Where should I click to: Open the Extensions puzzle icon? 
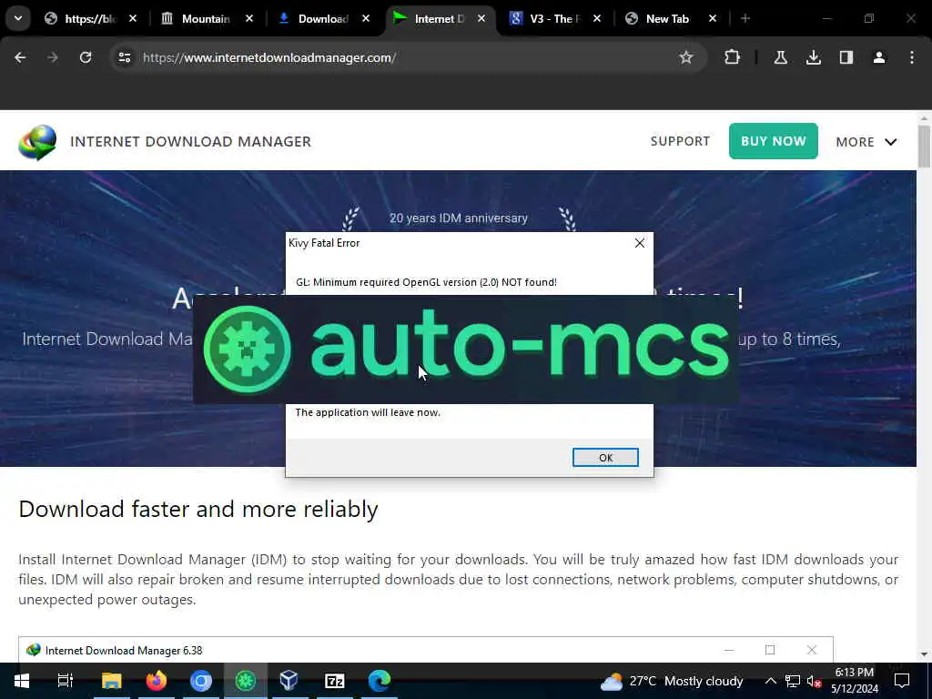point(733,57)
